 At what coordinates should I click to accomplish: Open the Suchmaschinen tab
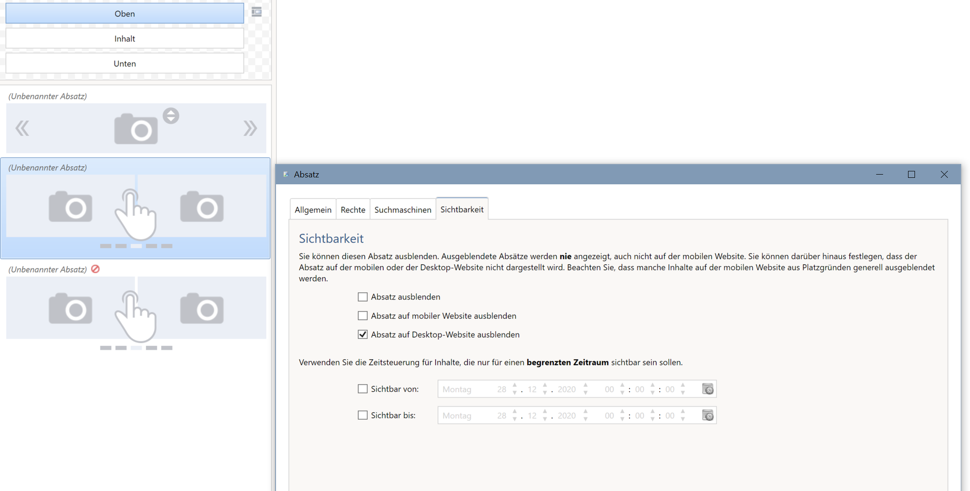pyautogui.click(x=403, y=209)
